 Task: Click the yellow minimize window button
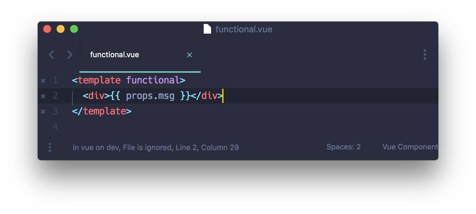click(61, 29)
